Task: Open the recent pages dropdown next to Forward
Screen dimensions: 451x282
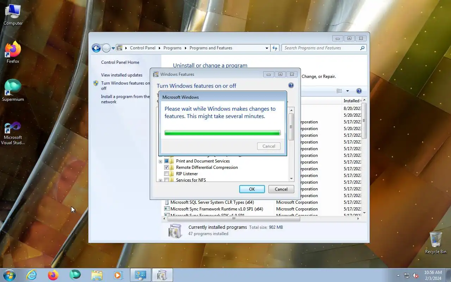Action: click(x=113, y=48)
